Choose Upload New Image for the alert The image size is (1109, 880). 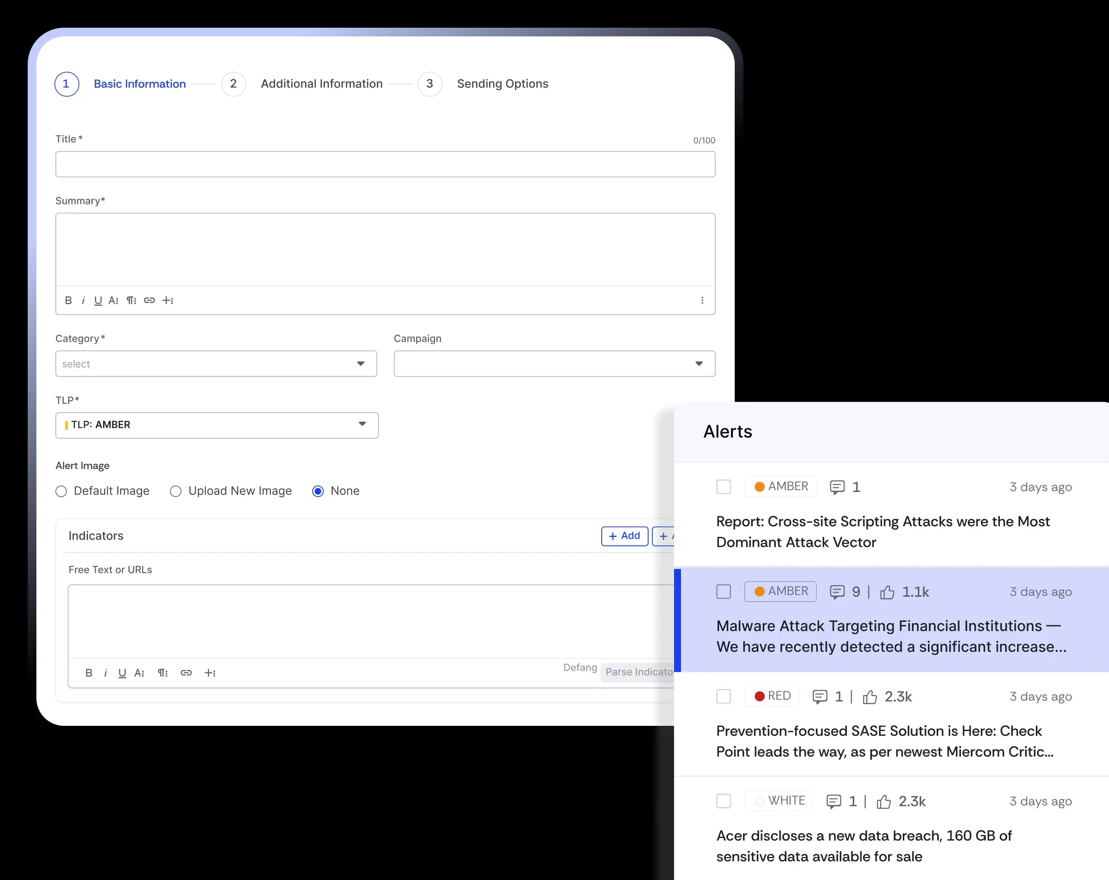coord(175,491)
